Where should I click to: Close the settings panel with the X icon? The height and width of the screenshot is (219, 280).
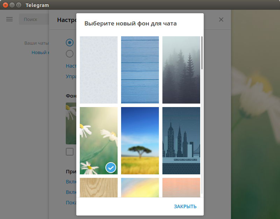click(x=221, y=20)
